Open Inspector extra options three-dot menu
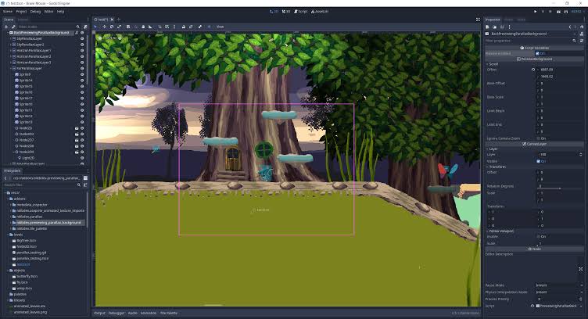 [x=509, y=27]
